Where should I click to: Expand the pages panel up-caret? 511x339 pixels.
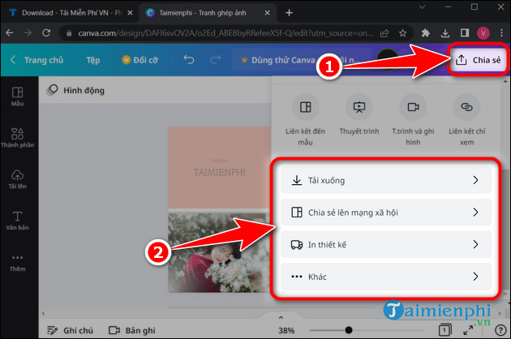point(281,317)
